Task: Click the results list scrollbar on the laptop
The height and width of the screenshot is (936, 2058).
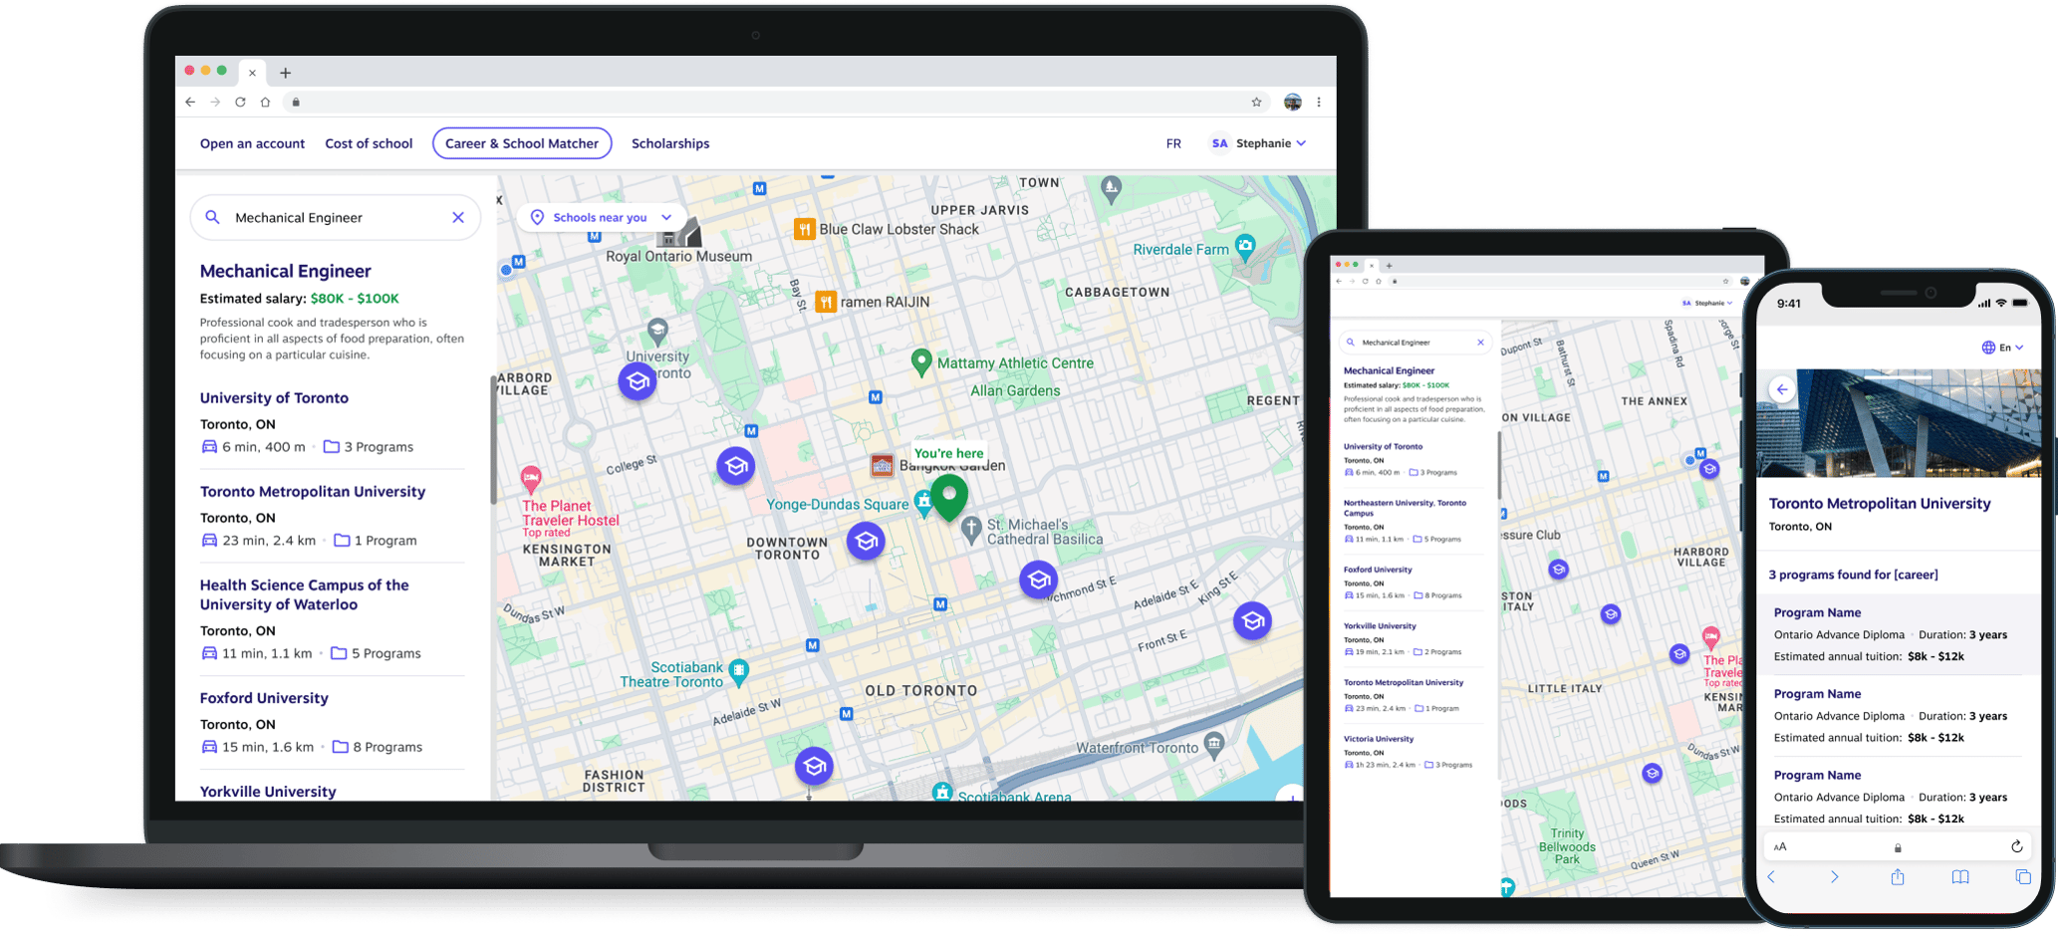Action: click(x=493, y=438)
